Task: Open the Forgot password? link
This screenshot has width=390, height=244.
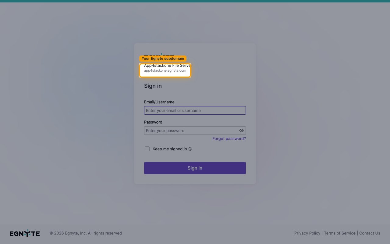Action: (229, 138)
